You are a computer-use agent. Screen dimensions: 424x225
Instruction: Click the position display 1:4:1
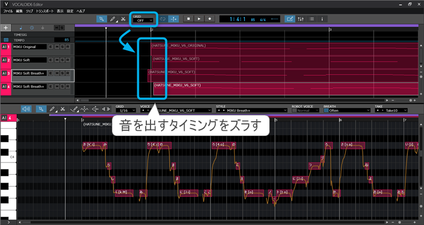coord(237,19)
